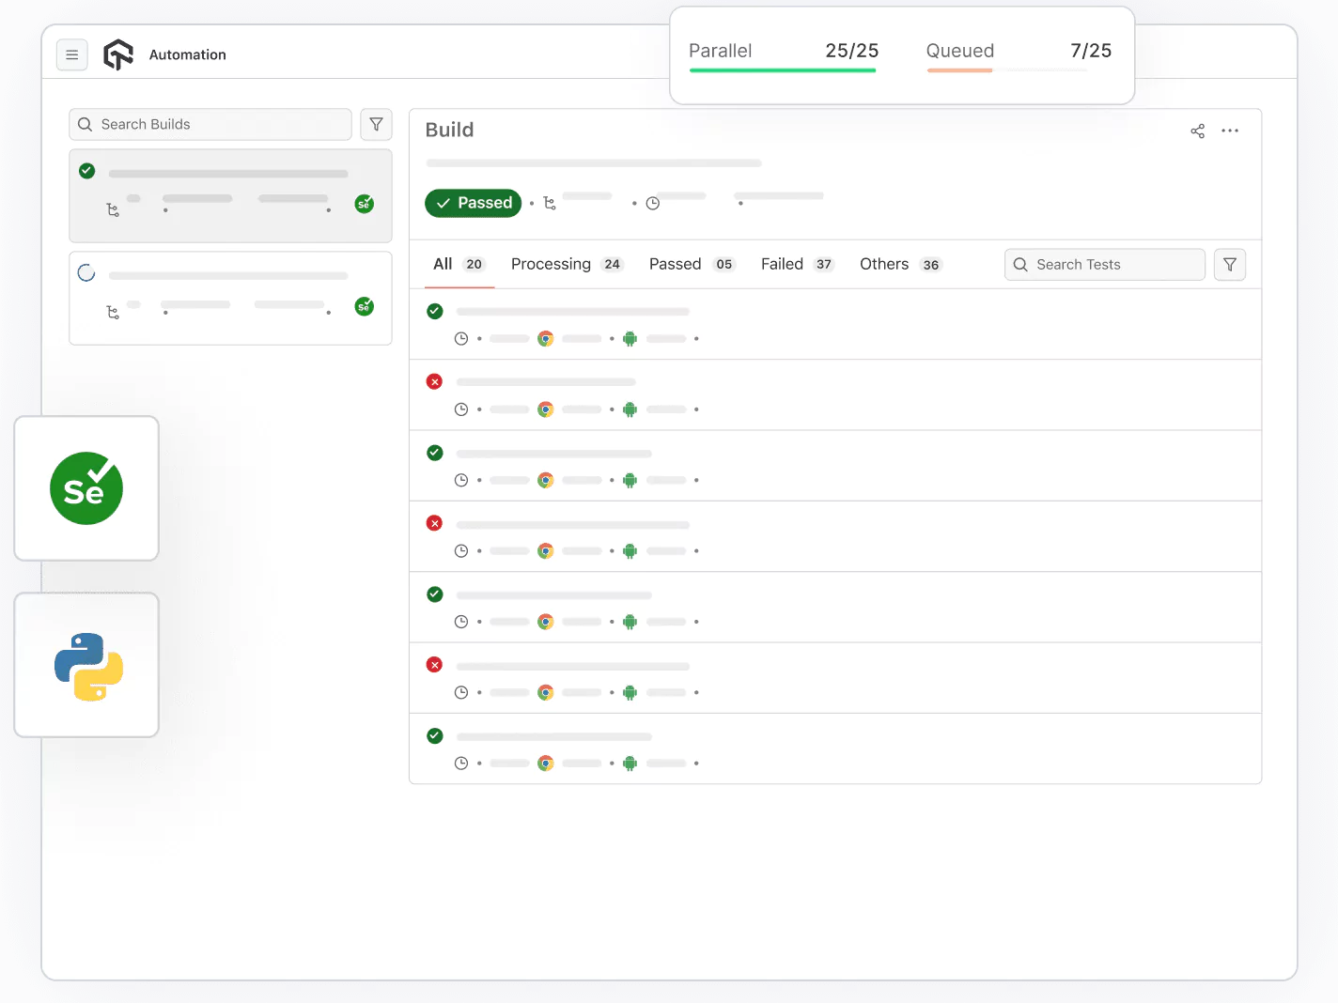This screenshot has width=1338, height=1003.
Task: Click the Automation logo icon in header
Action: pos(118,55)
